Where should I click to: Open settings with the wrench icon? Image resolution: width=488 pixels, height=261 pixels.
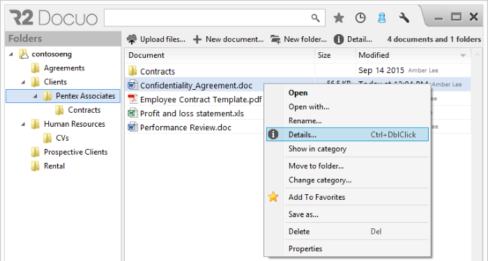click(x=404, y=17)
